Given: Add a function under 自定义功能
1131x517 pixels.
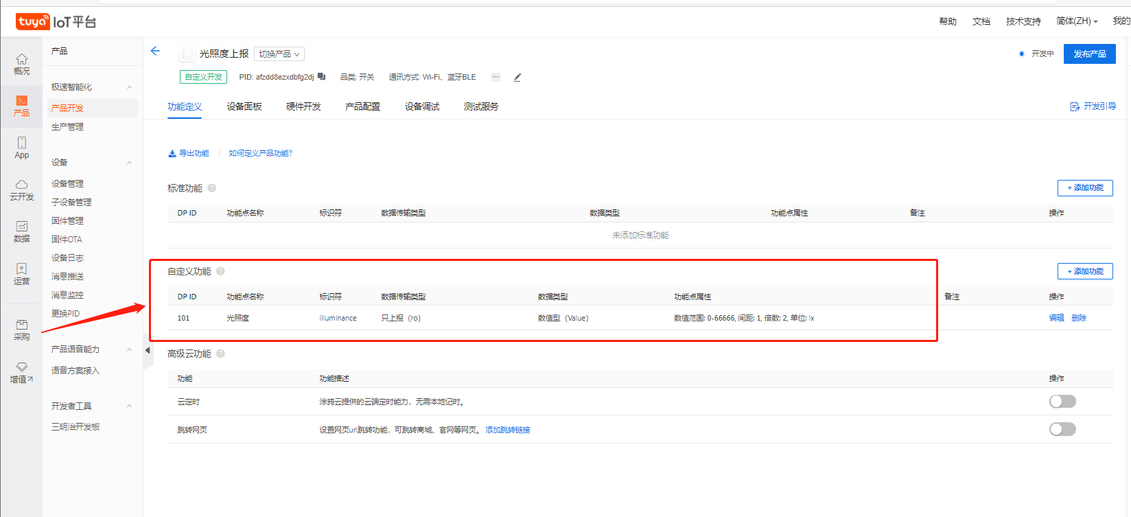Looking at the screenshot, I should coord(1085,271).
